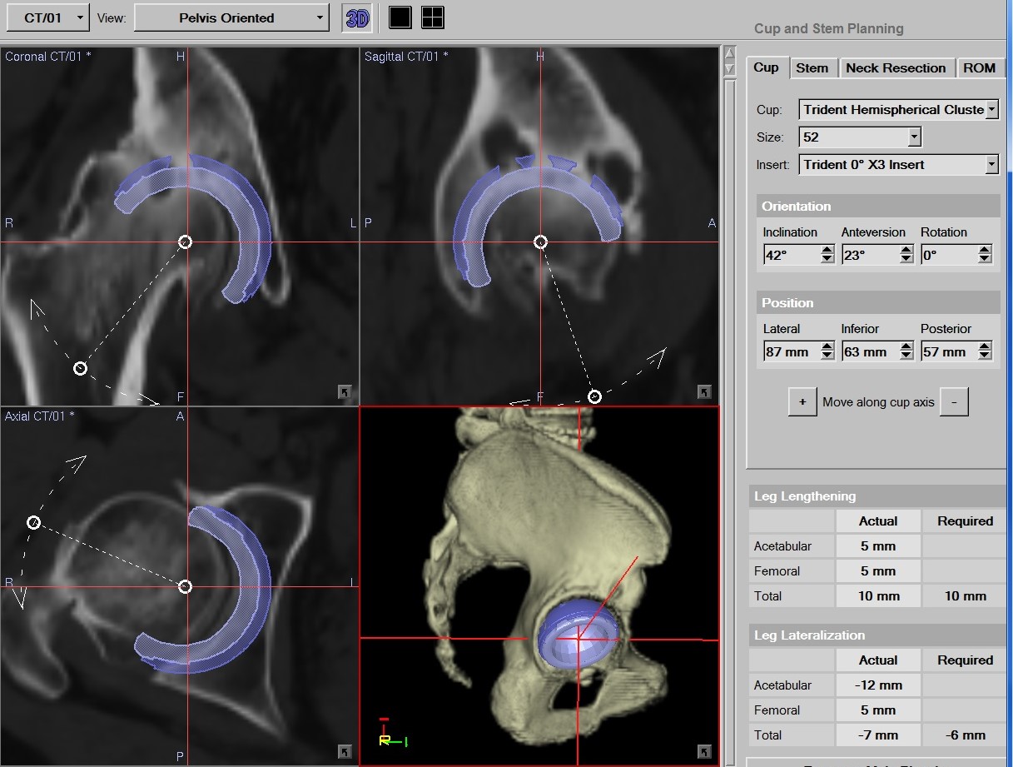Image resolution: width=1013 pixels, height=767 pixels.
Task: Toggle the 3D view button
Action: [357, 17]
